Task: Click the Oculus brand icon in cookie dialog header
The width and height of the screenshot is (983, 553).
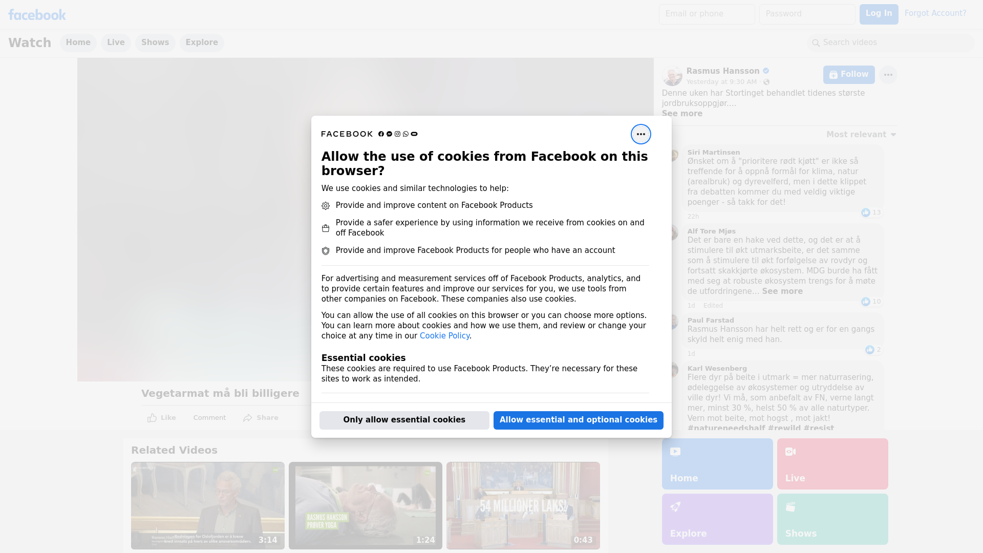Action: (414, 134)
